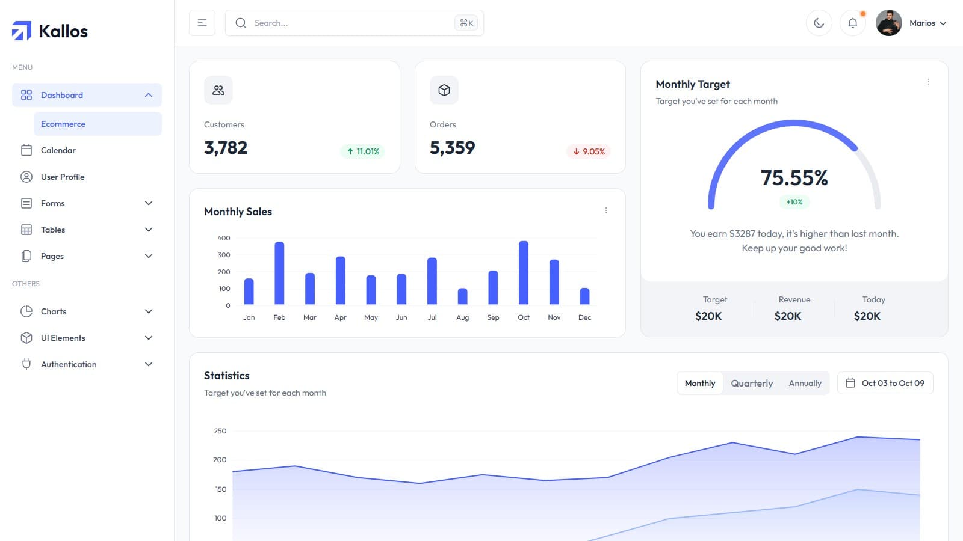Click the ⌘K shortcut badge
Image resolution: width=963 pixels, height=541 pixels.
466,23
